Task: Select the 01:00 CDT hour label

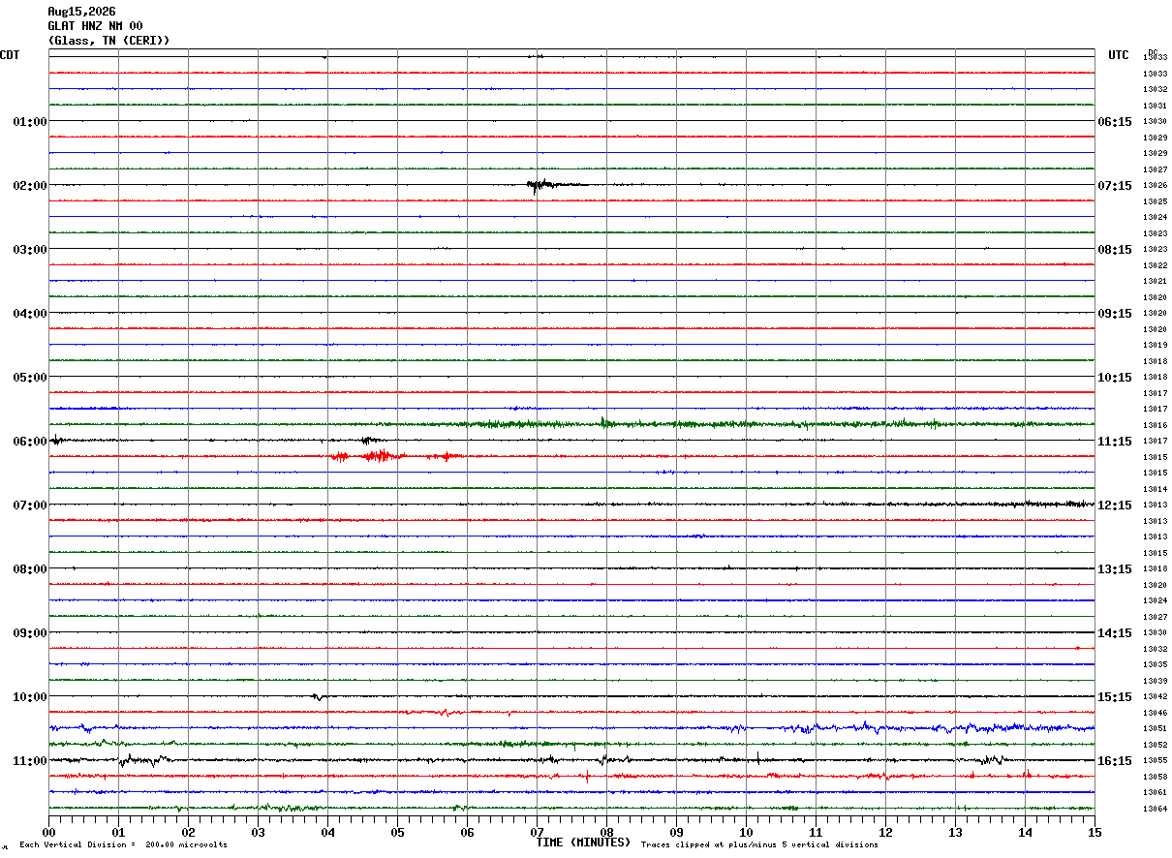Action: 30,122
